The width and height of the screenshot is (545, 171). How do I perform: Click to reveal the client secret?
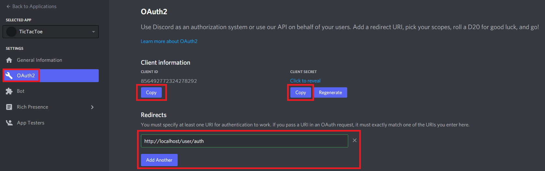[305, 81]
